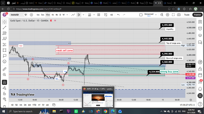Switch to 1h timeframe
The width and height of the screenshot is (204, 114).
tap(53, 15)
